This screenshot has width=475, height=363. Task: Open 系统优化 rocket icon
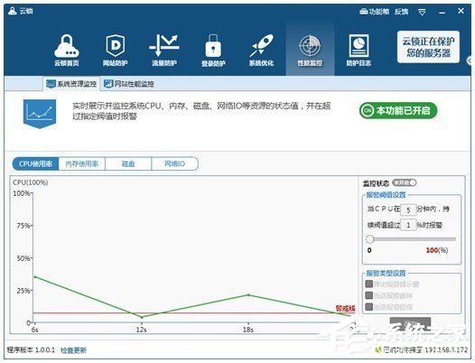point(261,50)
